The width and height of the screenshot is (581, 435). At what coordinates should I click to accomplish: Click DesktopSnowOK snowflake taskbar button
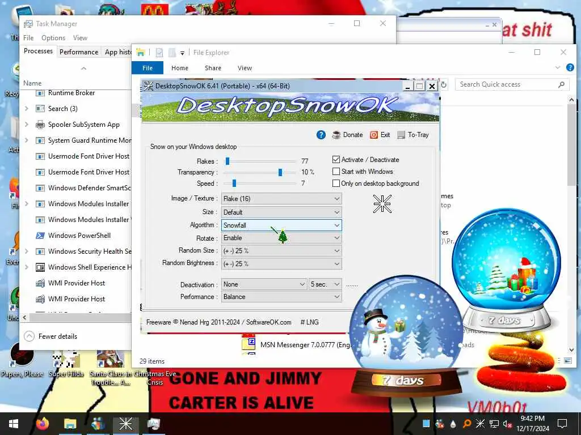click(x=125, y=424)
